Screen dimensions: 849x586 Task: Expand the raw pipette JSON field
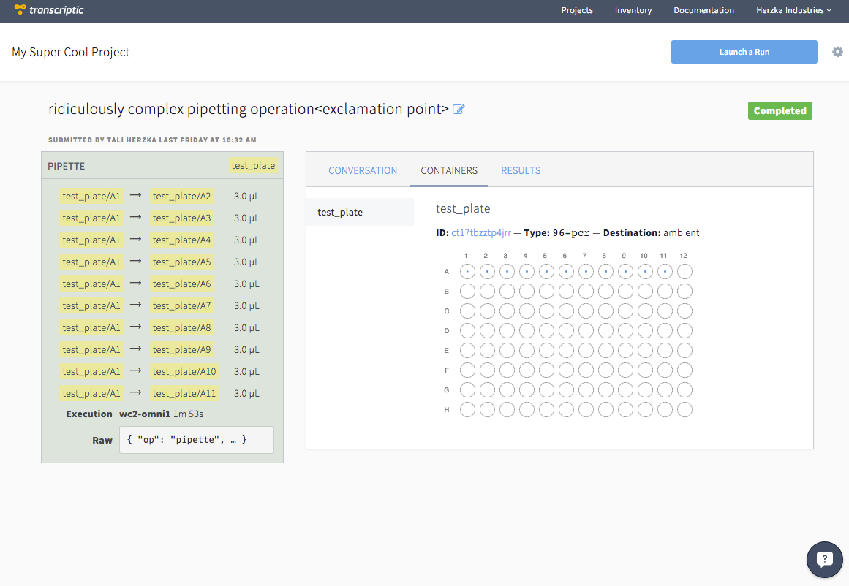coord(196,440)
